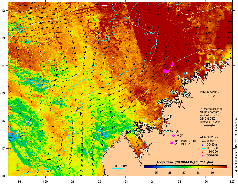
Task: Click longitude axis label 125
Action: click(179, 181)
